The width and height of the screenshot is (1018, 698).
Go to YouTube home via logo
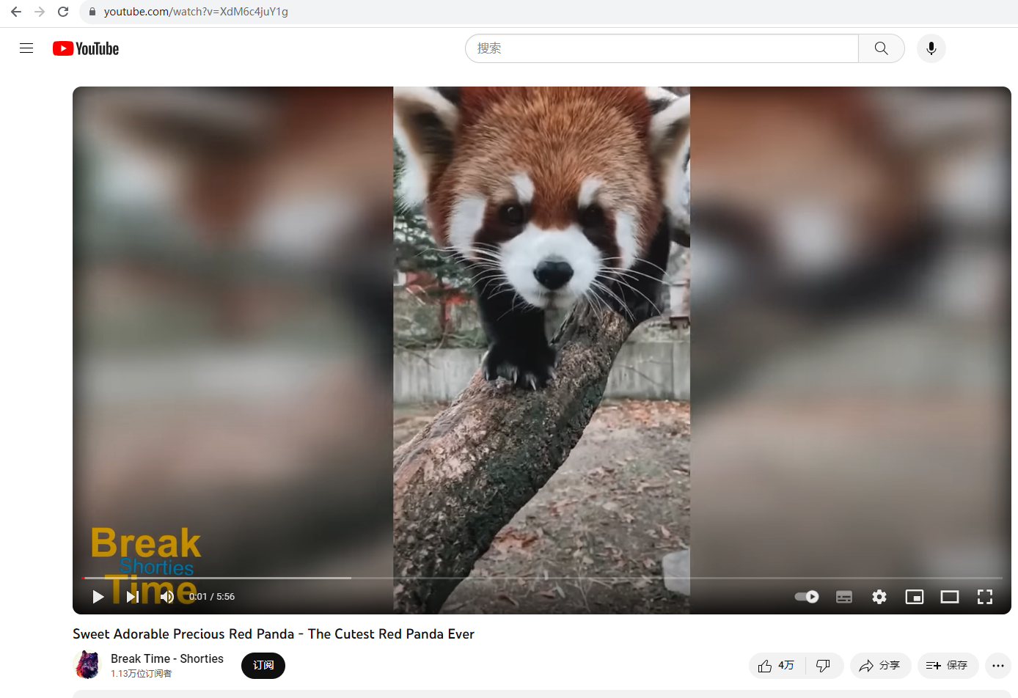click(86, 48)
